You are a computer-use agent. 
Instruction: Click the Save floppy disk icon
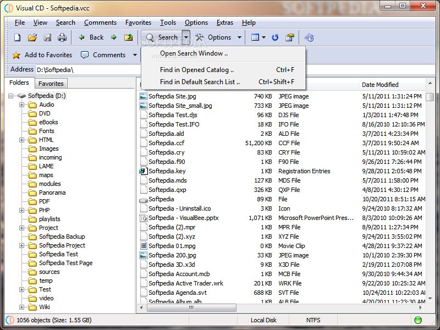point(47,37)
